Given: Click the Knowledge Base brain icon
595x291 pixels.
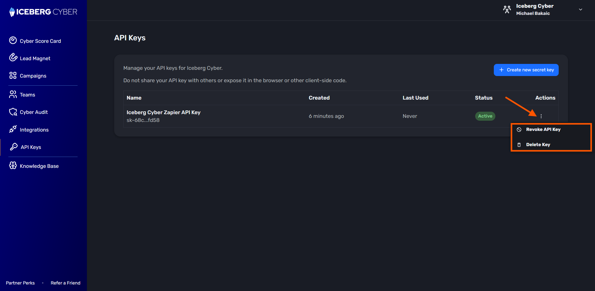Looking at the screenshot, I should point(13,166).
